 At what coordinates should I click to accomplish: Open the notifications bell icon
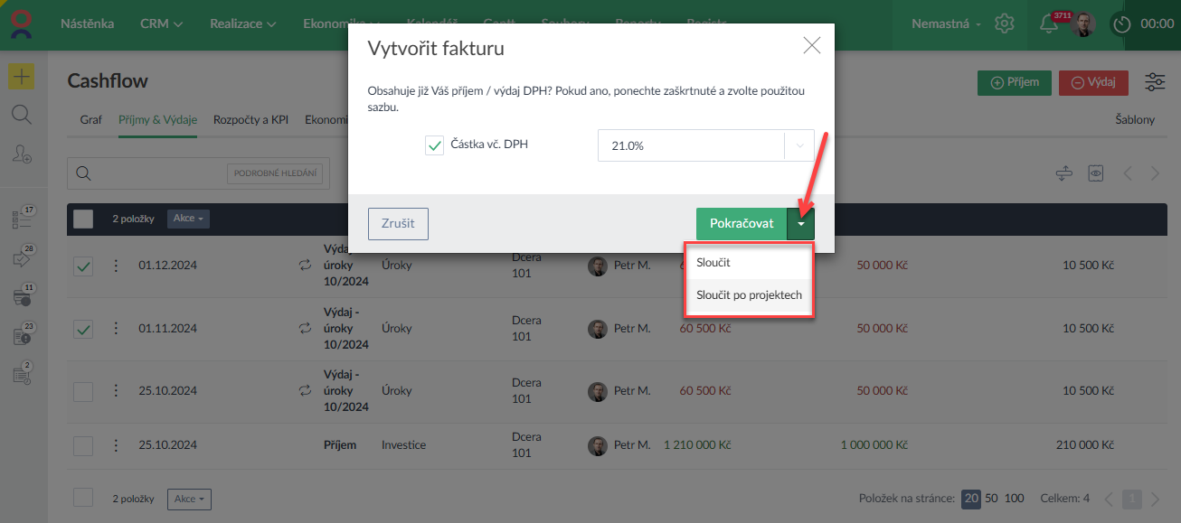1049,24
